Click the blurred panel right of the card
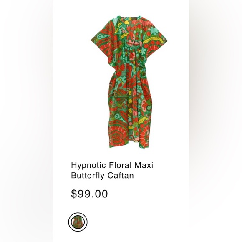Viewport: 242px width, 242px height. click(x=216, y=121)
